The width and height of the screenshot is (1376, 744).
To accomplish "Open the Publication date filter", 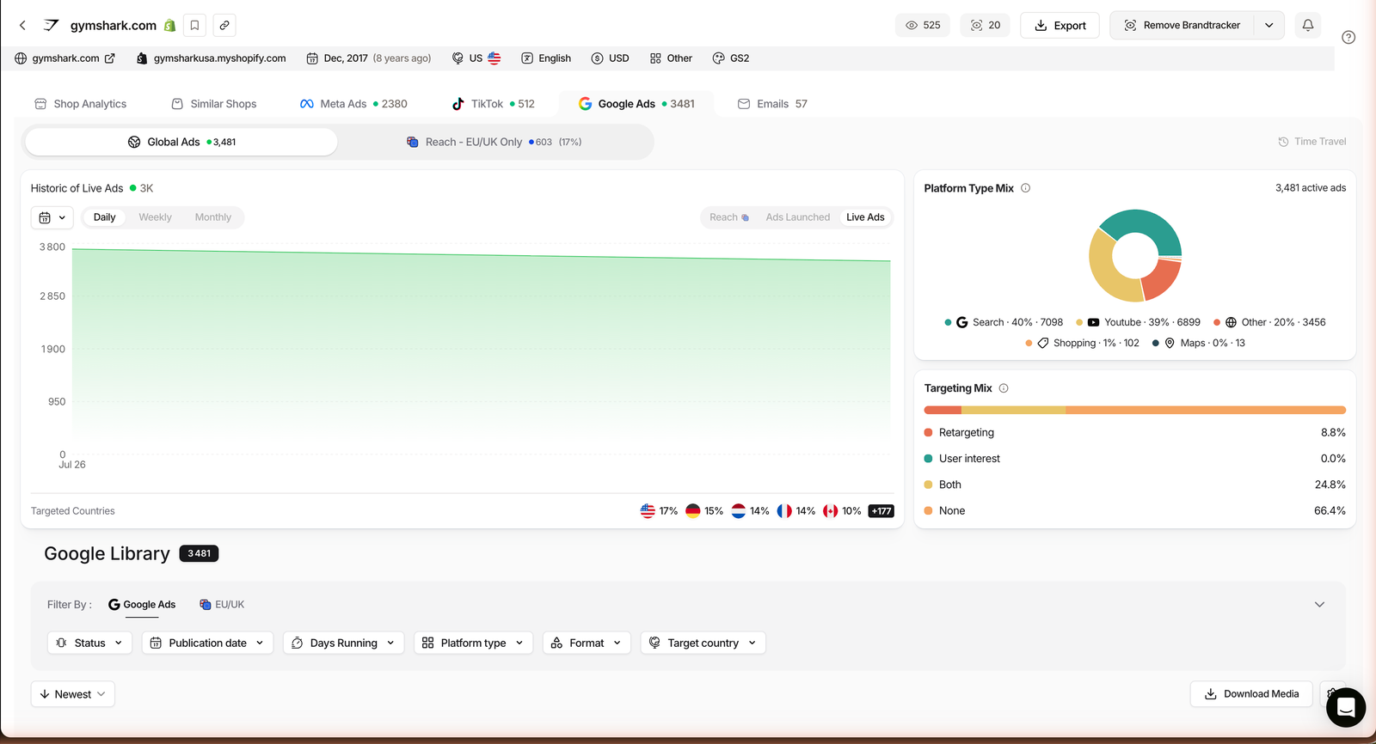I will pos(207,643).
